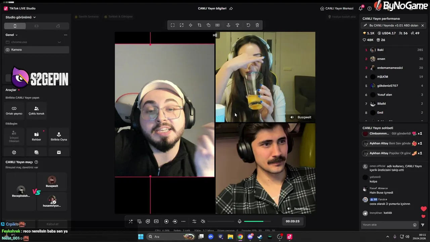
Task: Open magic wand effects icon
Action: pyautogui.click(x=131, y=221)
